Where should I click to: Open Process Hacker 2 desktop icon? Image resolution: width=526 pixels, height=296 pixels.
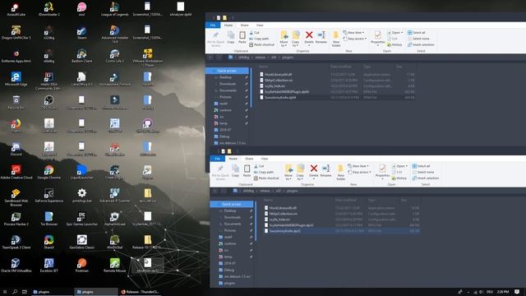16,219
